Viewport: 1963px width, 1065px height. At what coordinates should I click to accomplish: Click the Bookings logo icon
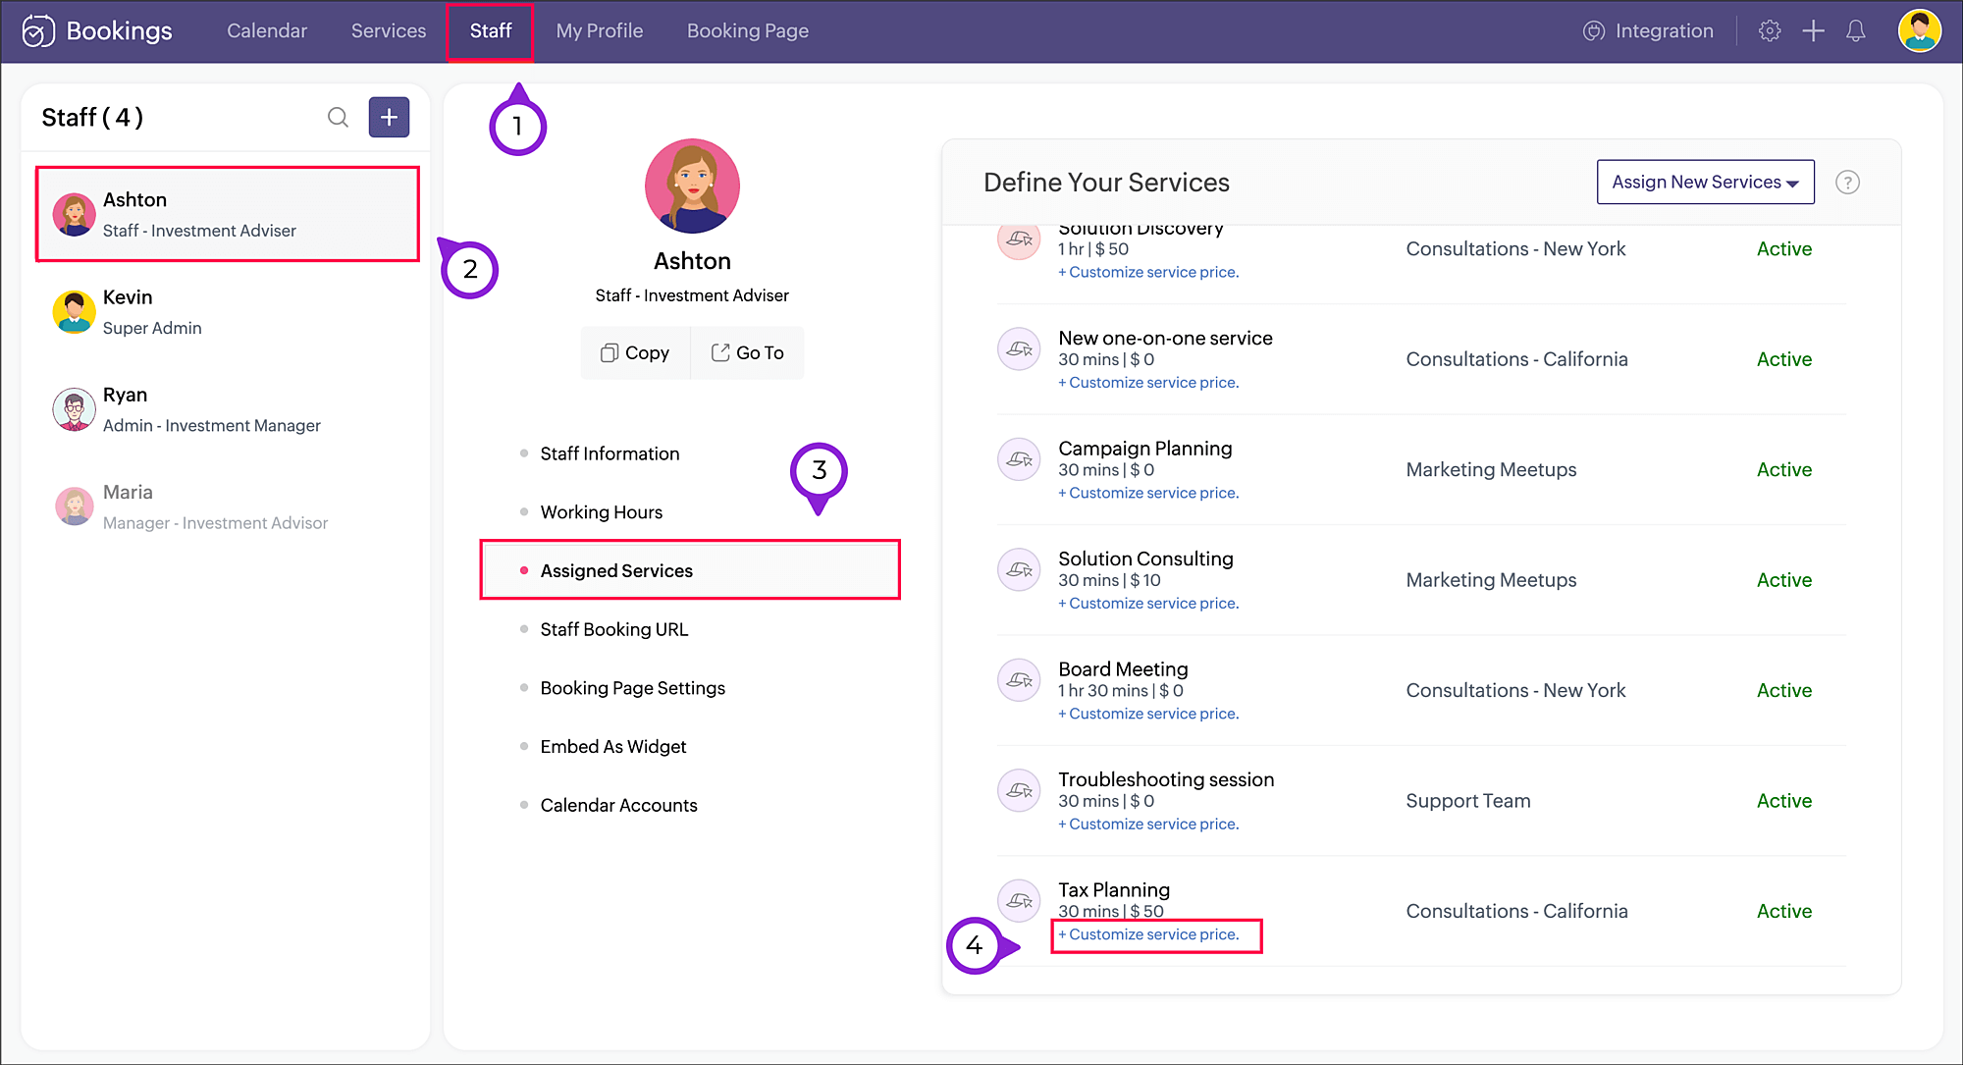pos(38,31)
